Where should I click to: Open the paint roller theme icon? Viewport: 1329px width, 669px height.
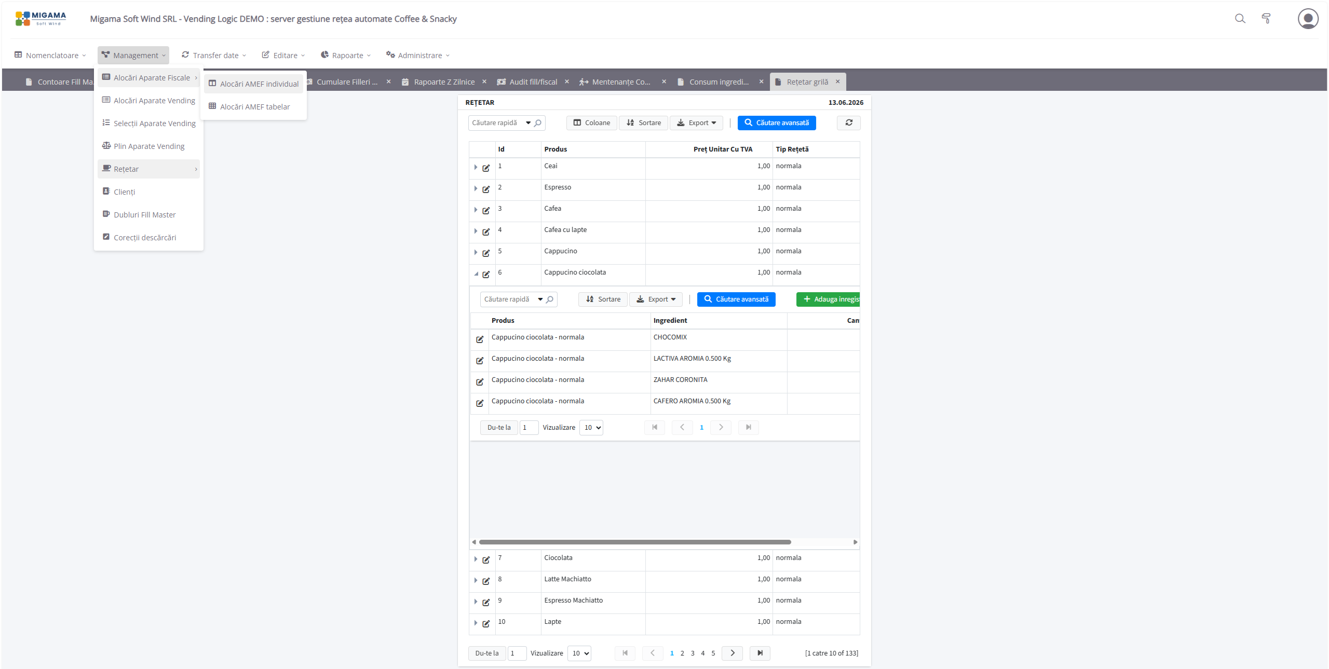click(x=1266, y=19)
